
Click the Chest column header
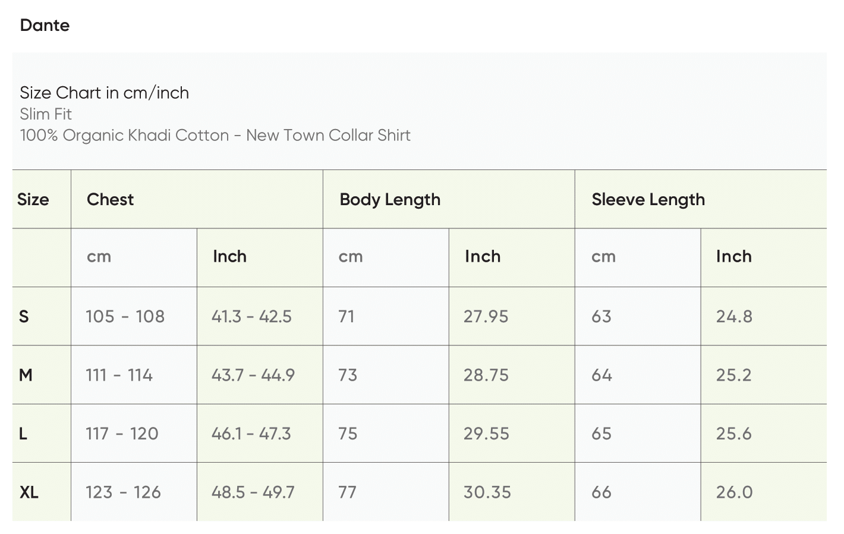(x=110, y=199)
